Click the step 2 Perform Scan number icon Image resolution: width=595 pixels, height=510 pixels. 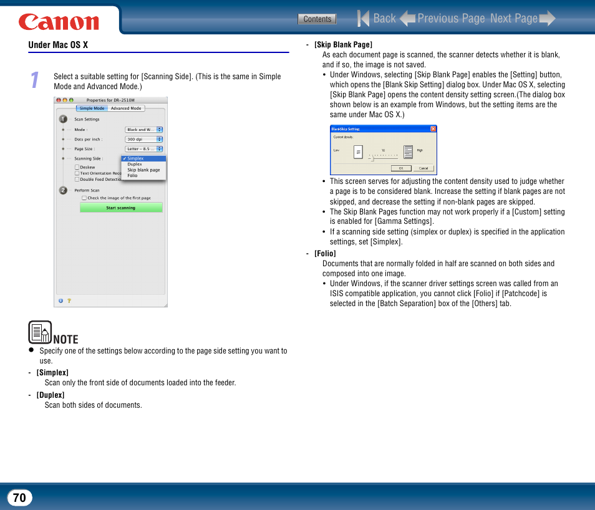[x=63, y=190]
